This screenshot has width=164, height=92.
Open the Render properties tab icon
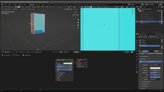[x=137, y=40]
